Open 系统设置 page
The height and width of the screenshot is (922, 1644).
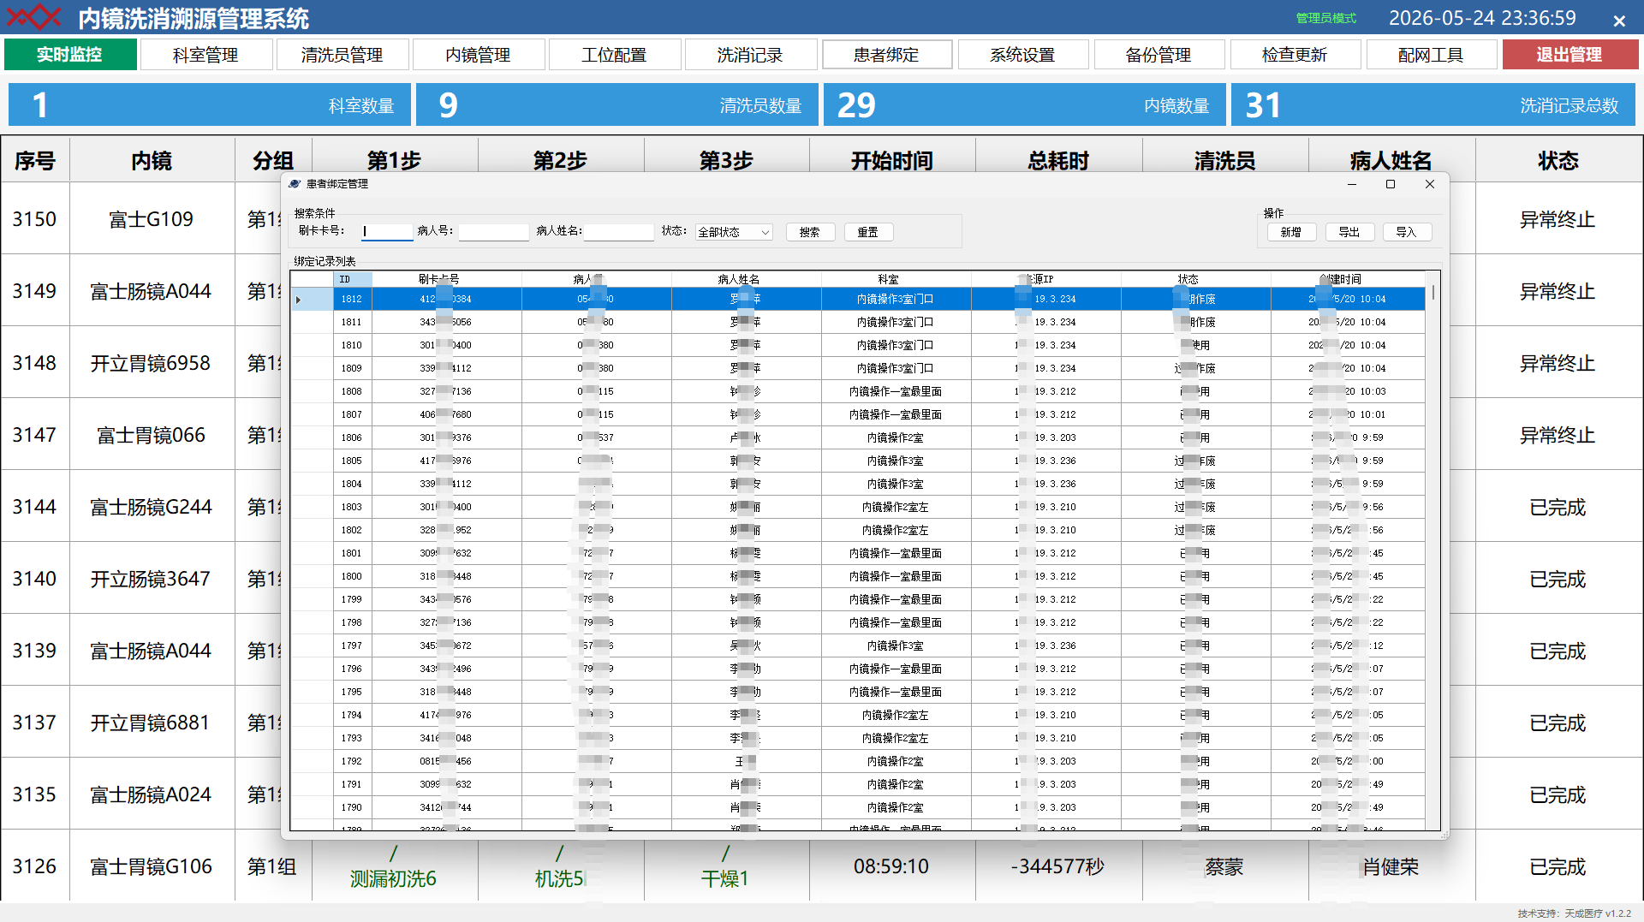[1022, 55]
